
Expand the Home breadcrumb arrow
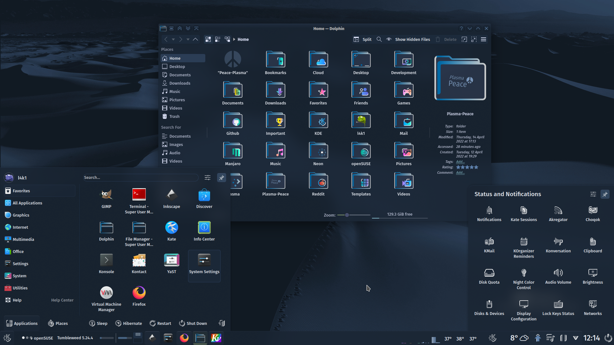point(234,39)
